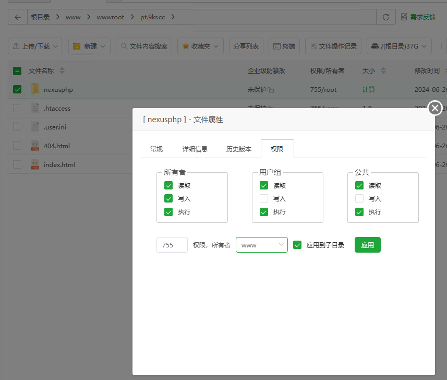Screen dimensions: 447x380
Task: Expand the /(根目录)37G disk dropdown
Action: click(x=399, y=46)
